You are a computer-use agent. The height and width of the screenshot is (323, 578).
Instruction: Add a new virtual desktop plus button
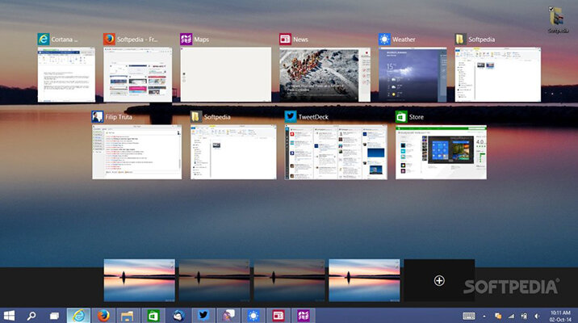(439, 280)
